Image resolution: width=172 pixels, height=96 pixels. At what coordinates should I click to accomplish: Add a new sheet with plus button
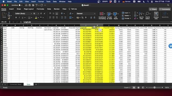[36, 84]
